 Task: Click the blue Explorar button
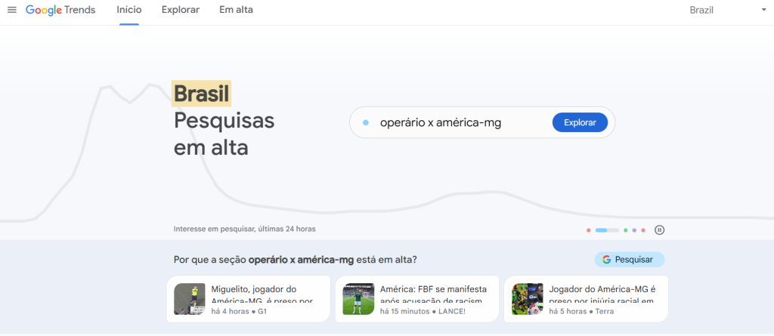tap(580, 122)
